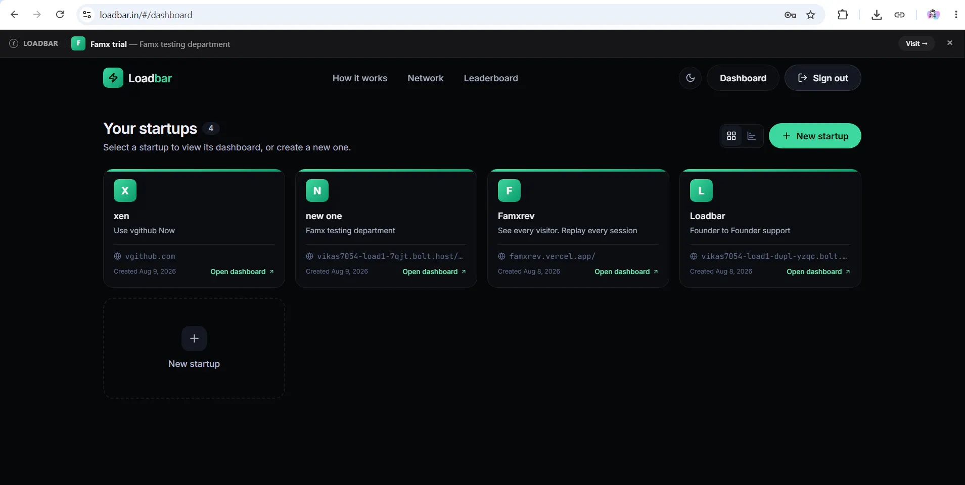Click the F avatar on Famxrev card
The image size is (965, 485).
509,191
